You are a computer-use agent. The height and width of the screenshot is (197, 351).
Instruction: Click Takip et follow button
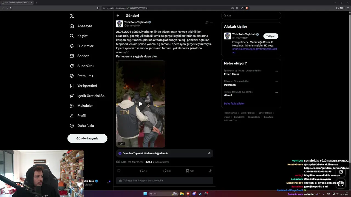(271, 36)
